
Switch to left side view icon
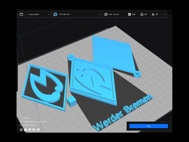34,130
